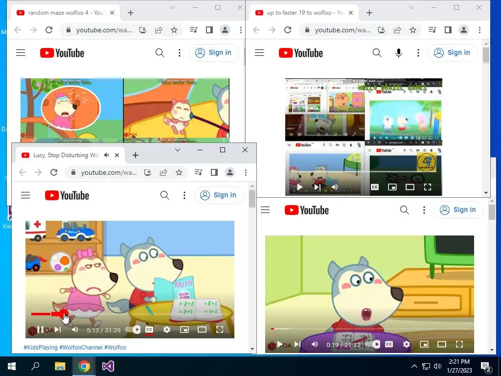
Task: Click the random maze video thumbnail area
Action: [x=125, y=110]
